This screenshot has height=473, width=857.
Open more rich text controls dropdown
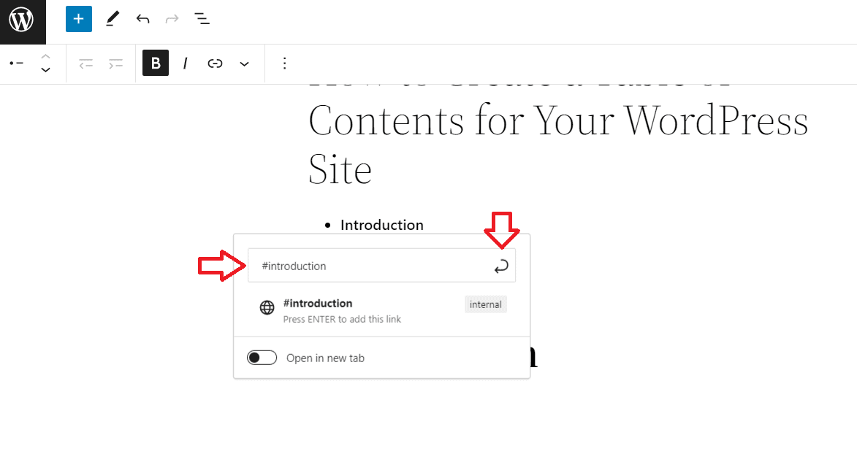(244, 64)
